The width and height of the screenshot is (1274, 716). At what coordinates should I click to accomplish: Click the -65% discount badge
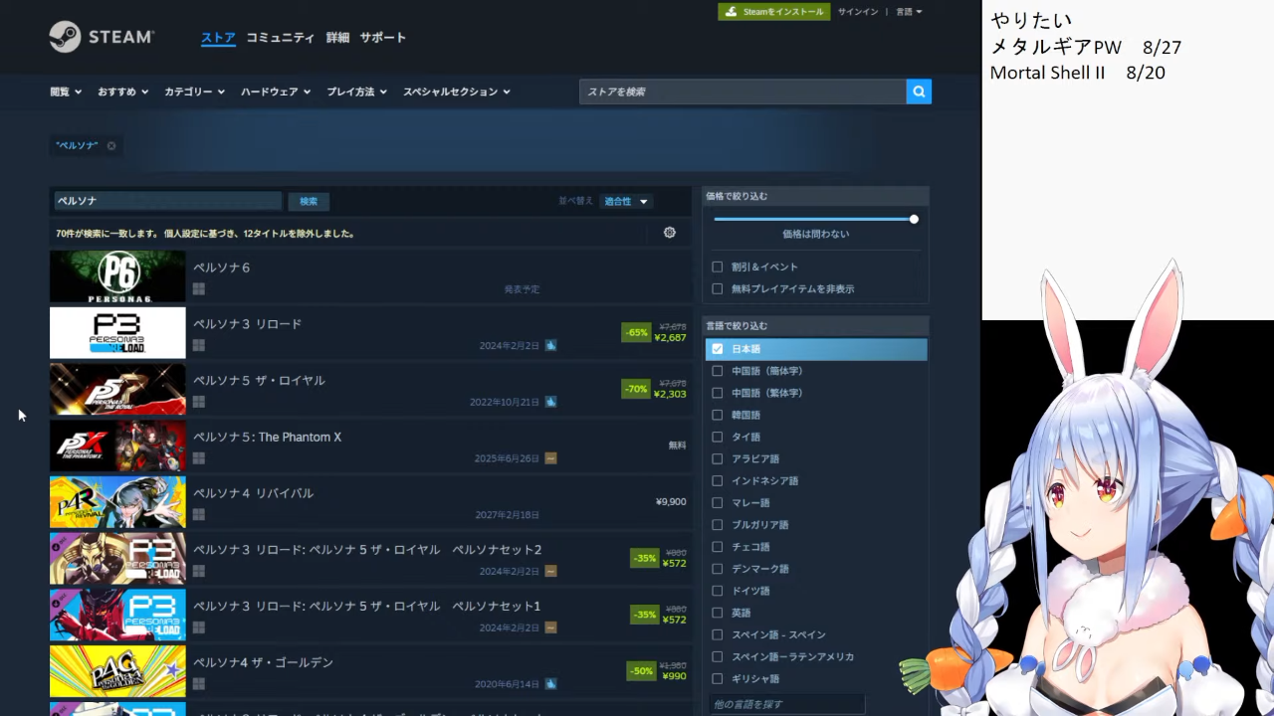636,332
